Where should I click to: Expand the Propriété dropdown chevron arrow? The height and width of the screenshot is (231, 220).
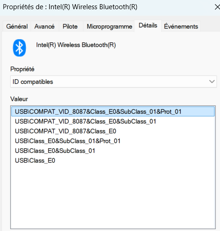point(212,81)
